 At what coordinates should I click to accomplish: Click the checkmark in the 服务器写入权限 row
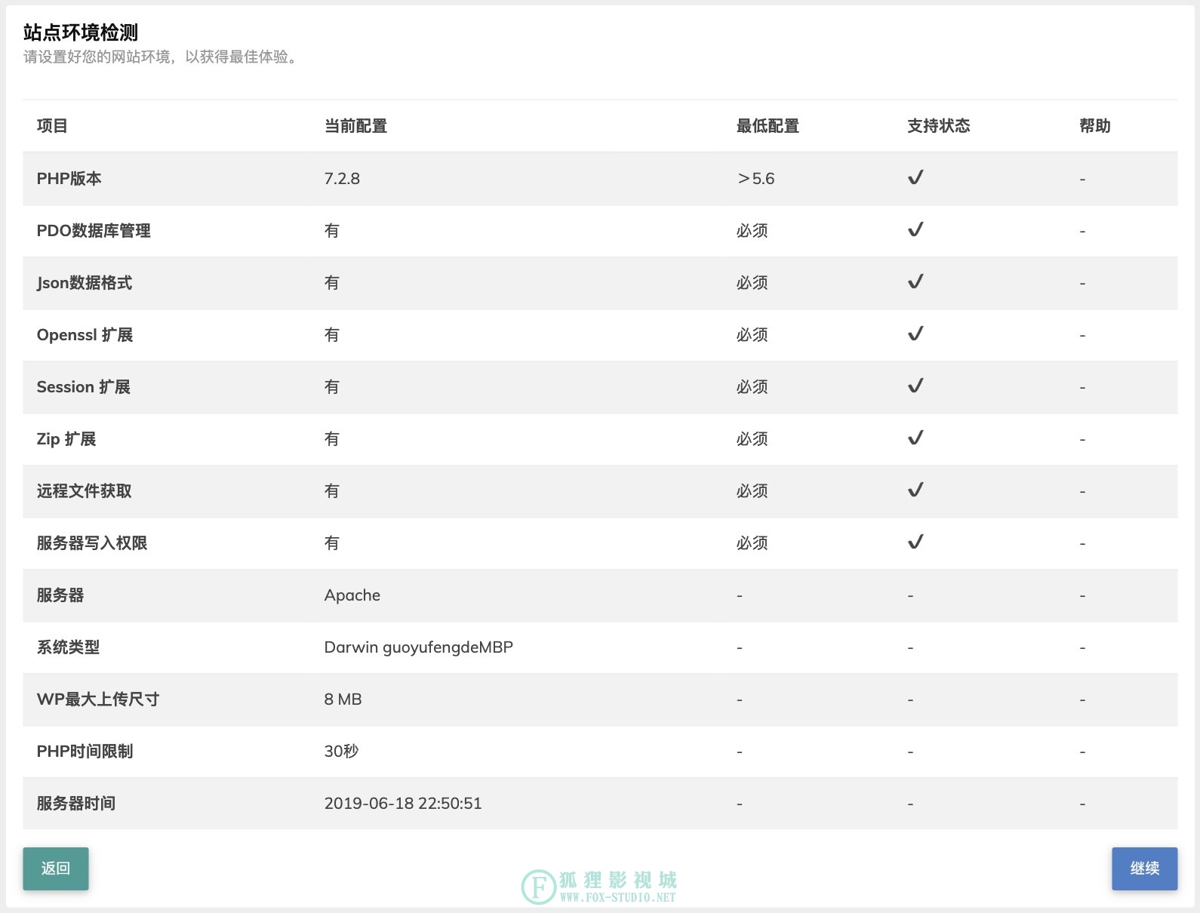pos(915,543)
